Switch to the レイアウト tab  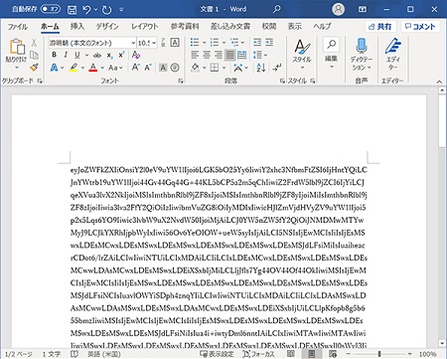pyautogui.click(x=145, y=27)
